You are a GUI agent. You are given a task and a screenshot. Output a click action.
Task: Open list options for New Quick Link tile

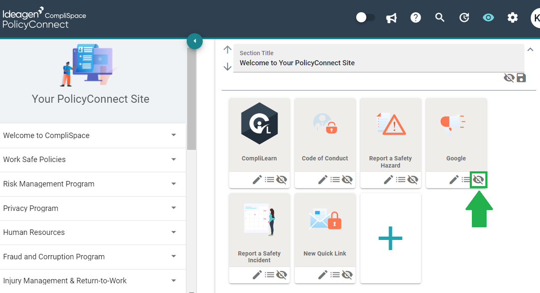point(335,275)
